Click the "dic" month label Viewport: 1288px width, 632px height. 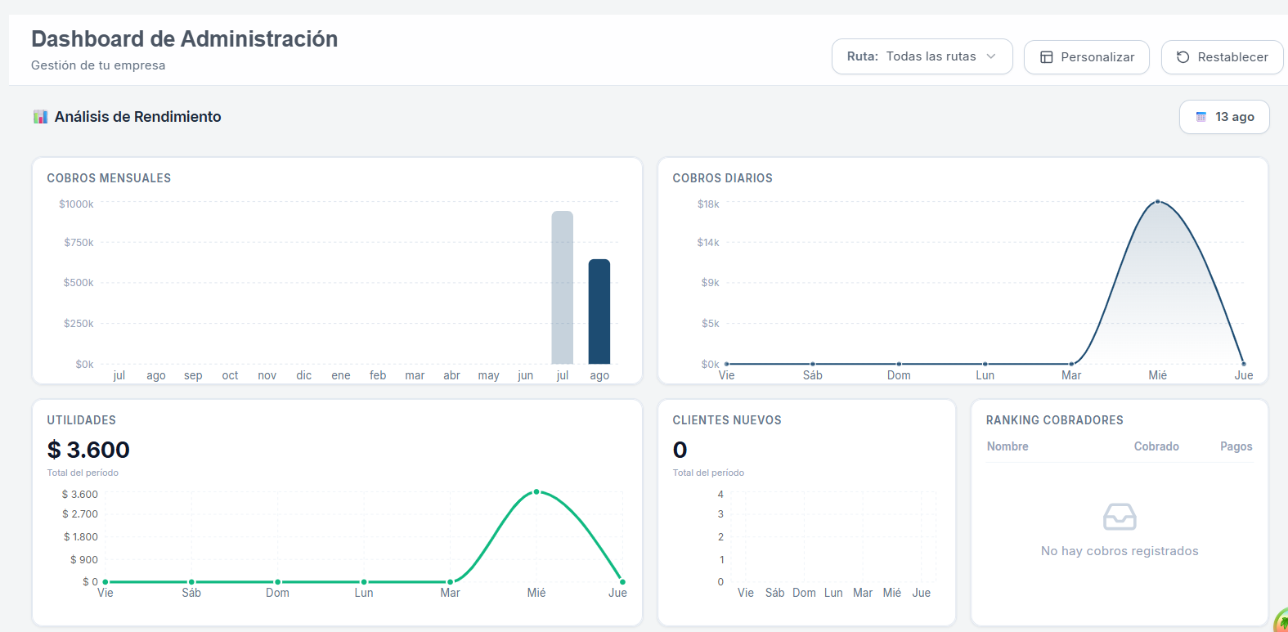(304, 375)
